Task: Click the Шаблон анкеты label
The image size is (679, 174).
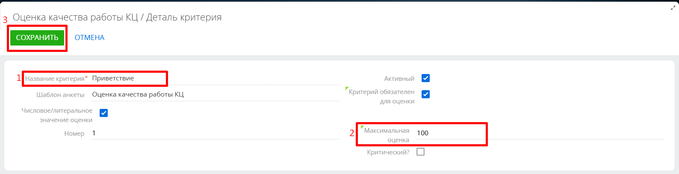Action: pos(60,95)
